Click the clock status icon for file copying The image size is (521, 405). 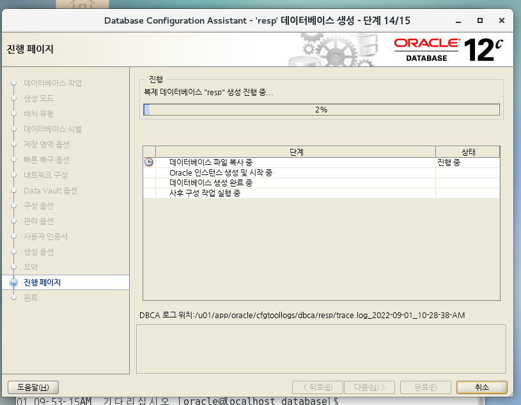[x=149, y=162]
